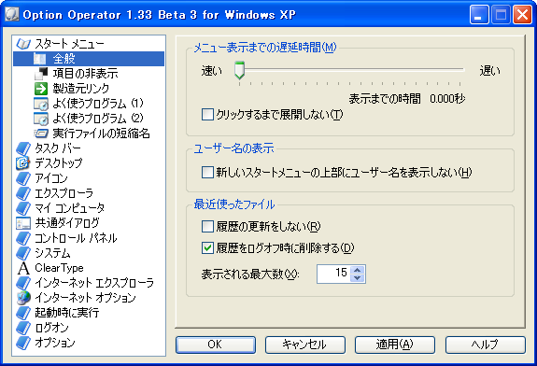Minimize the Option Operator window
Image resolution: width=537 pixels, height=366 pixels.
[x=479, y=15]
